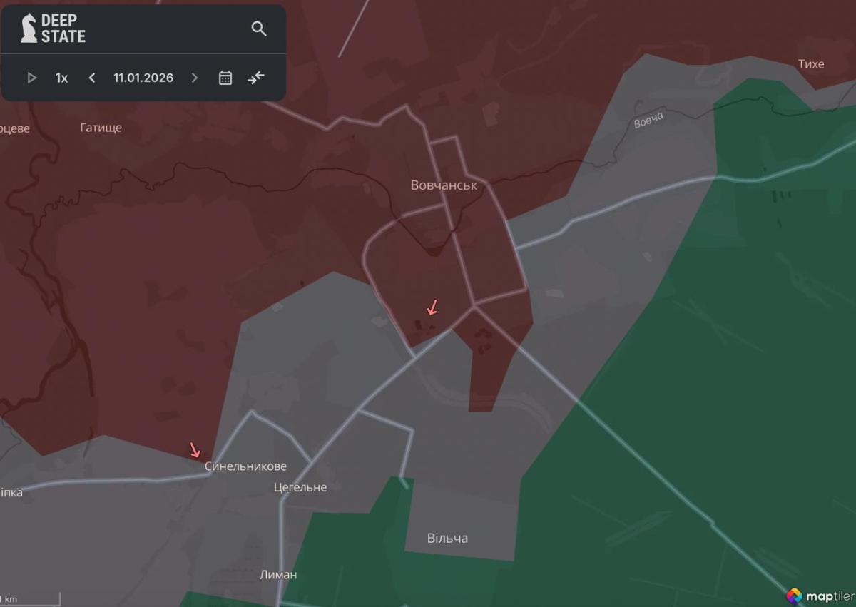Open the MapTiler logo link
The image size is (856, 607).
pyautogui.click(x=819, y=596)
